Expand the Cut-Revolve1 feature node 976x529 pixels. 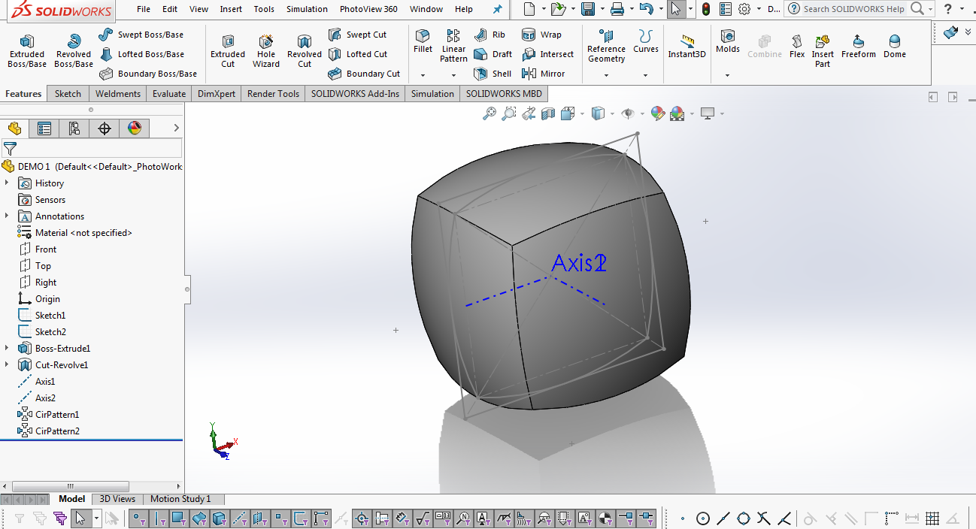coord(7,364)
